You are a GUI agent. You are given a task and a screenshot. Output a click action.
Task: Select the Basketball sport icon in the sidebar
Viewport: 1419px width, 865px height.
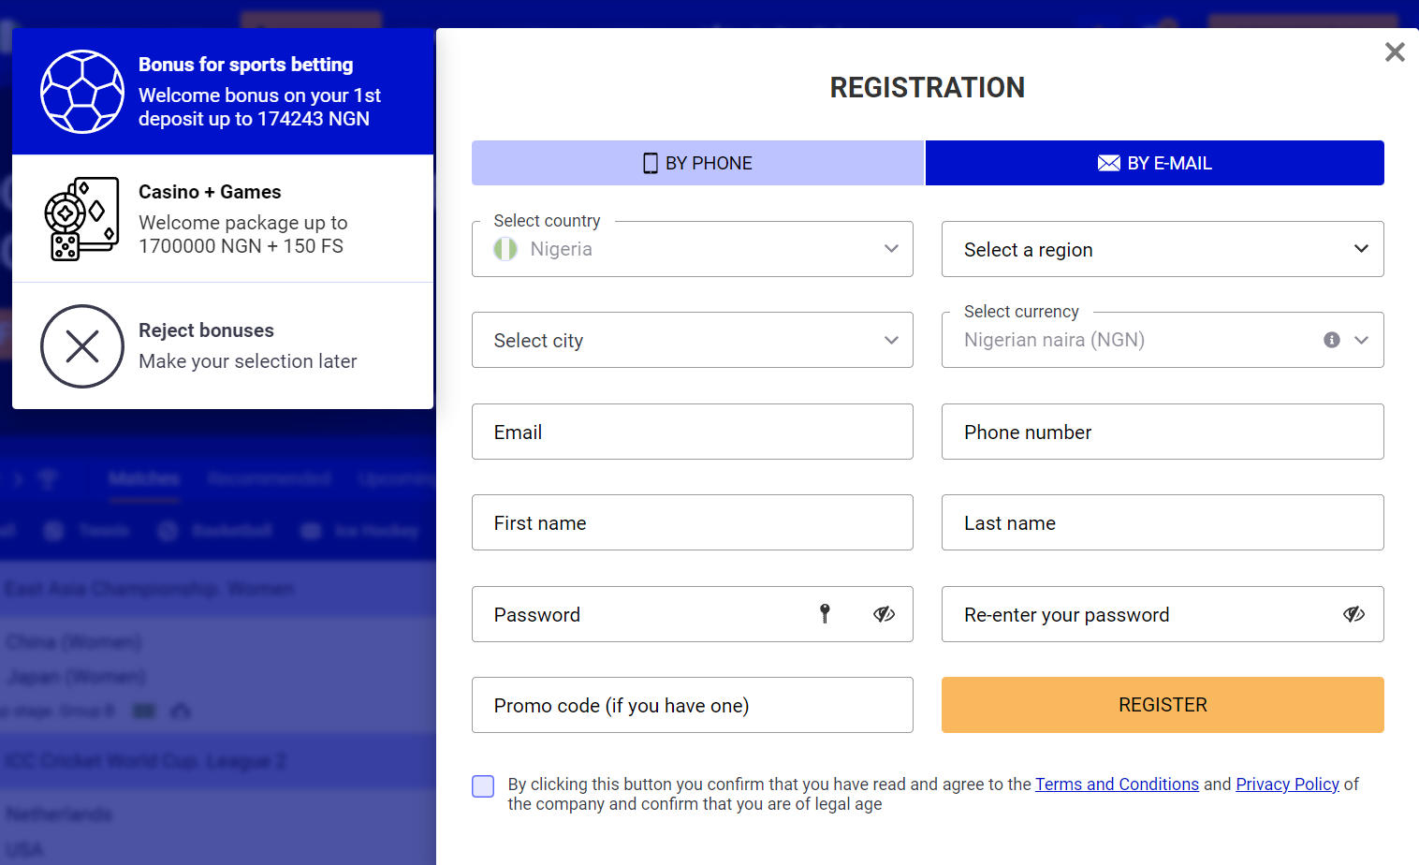click(x=167, y=531)
